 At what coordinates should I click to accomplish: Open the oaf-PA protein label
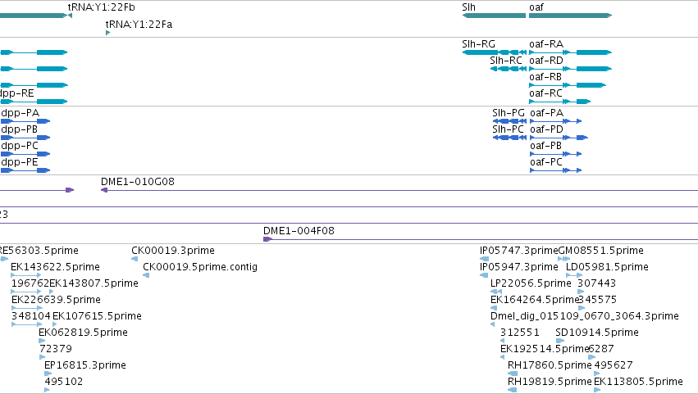point(546,113)
